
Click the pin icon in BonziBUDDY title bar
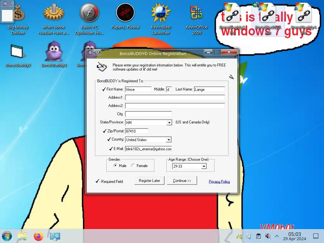coord(97,52)
